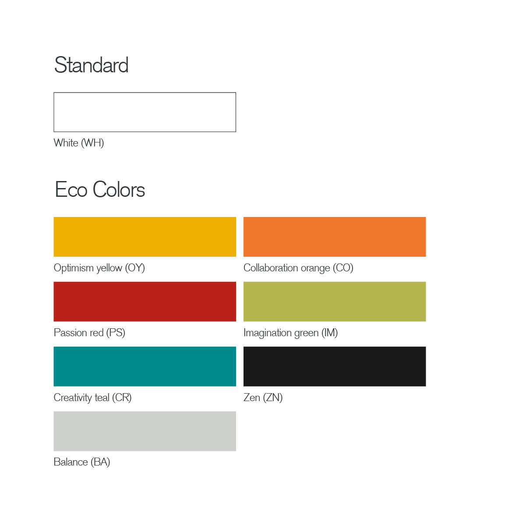Select the Passion red swatch
This screenshot has height=526, width=526.
[145, 302]
